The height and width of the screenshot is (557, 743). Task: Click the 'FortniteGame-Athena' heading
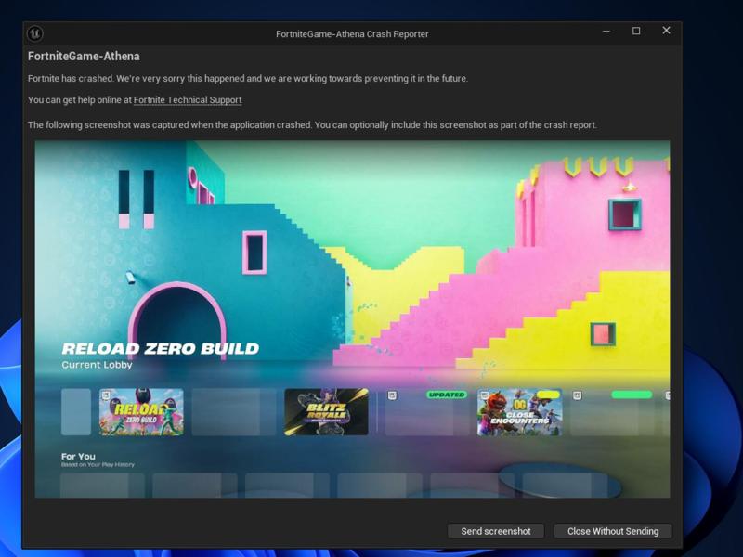(x=84, y=57)
